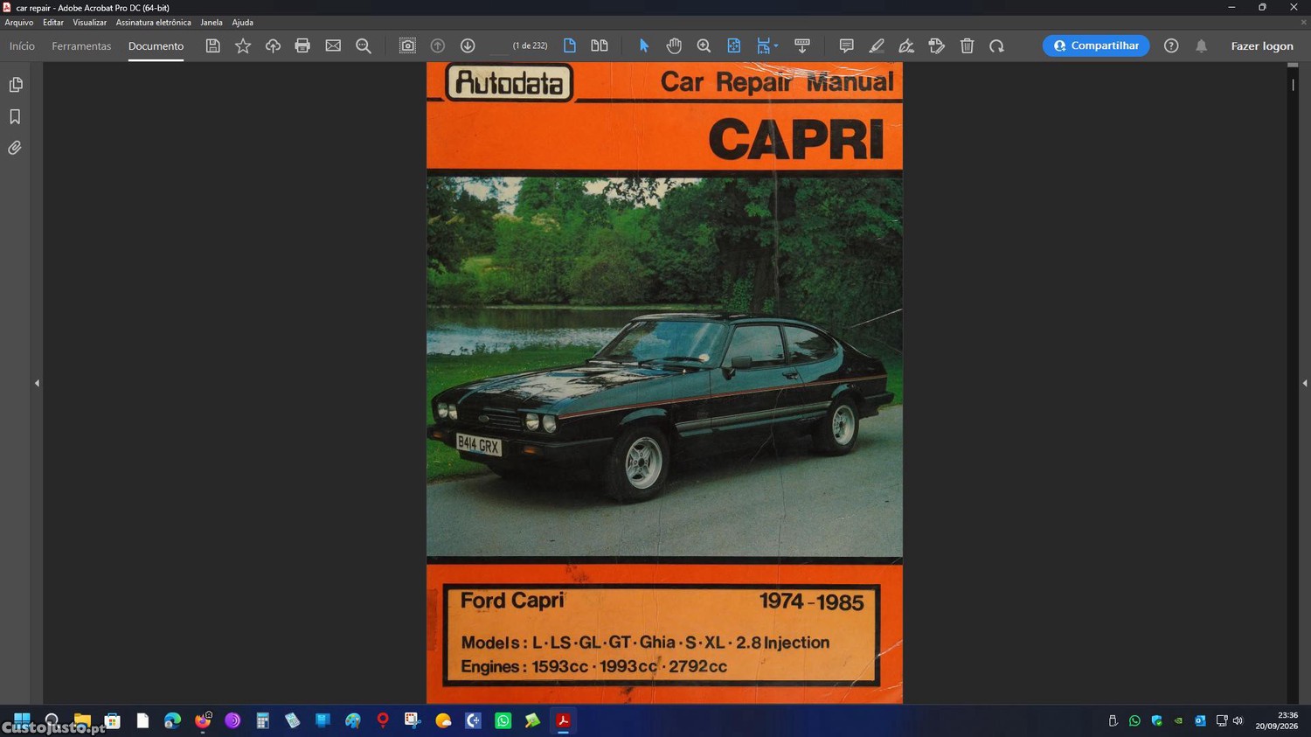Image resolution: width=1311 pixels, height=737 pixels.
Task: Toggle the bookmarks panel in left sidebar
Action: [15, 116]
